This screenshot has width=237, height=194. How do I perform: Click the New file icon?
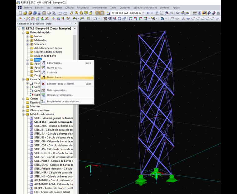coord(20,13)
